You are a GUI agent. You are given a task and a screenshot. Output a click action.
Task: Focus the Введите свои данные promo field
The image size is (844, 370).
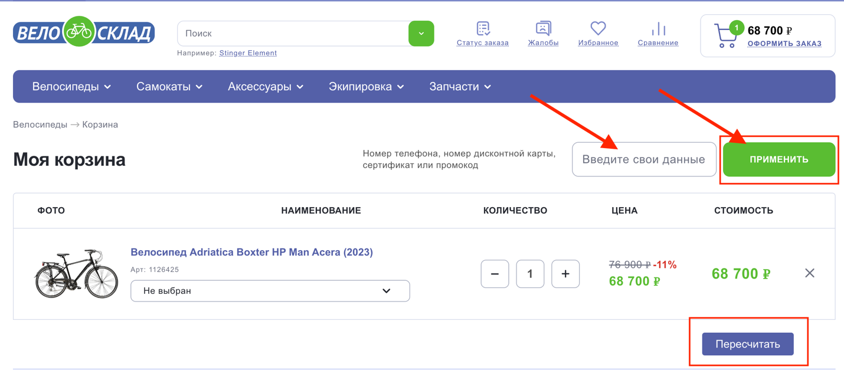[643, 159]
